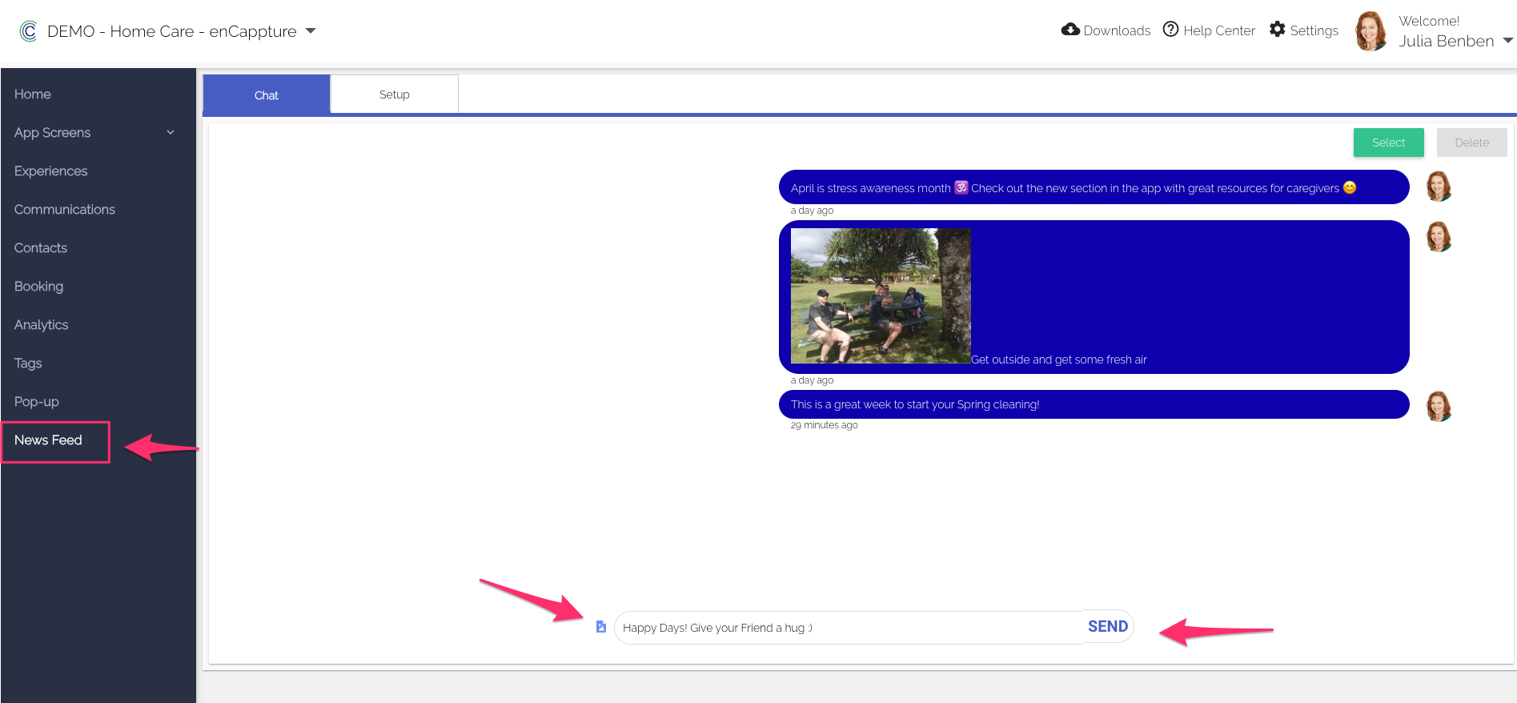Expand the App Screens chevron
The image size is (1517, 703).
coord(171,133)
